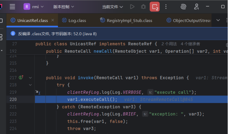The height and width of the screenshot is (134, 228).
Task: Fold the try block at line 218
Action: click(31, 85)
